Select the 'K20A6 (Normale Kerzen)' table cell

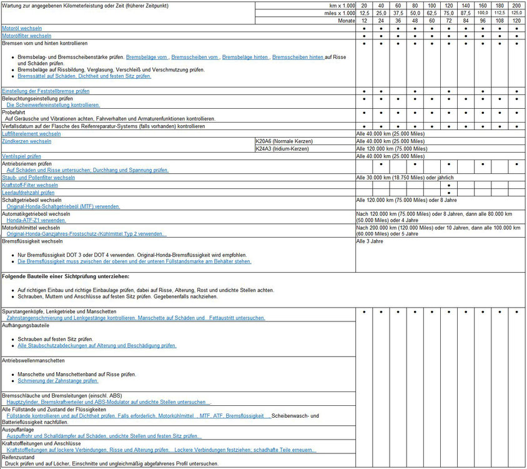click(x=284, y=141)
